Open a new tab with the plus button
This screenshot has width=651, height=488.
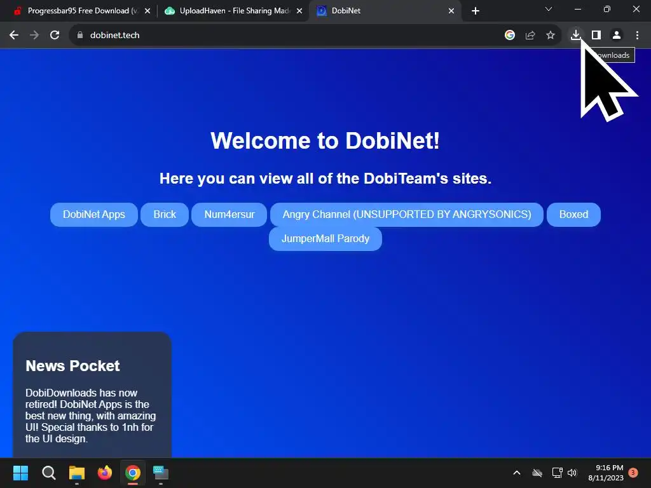point(476,11)
